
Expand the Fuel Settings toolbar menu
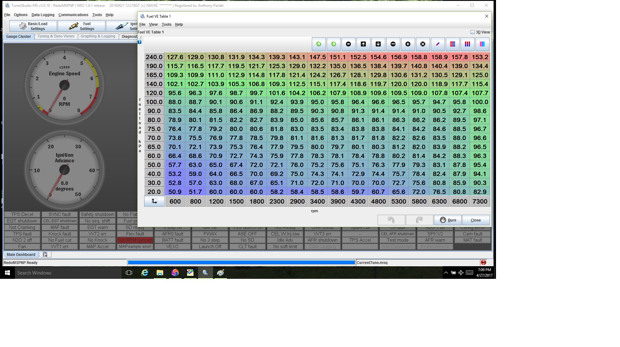tap(82, 26)
